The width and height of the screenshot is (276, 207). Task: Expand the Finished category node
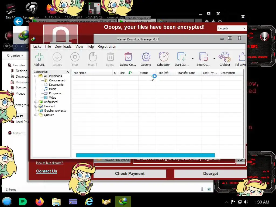coord(36,106)
